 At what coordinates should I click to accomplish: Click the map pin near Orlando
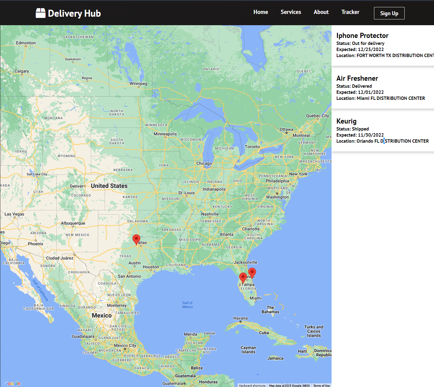(252, 273)
